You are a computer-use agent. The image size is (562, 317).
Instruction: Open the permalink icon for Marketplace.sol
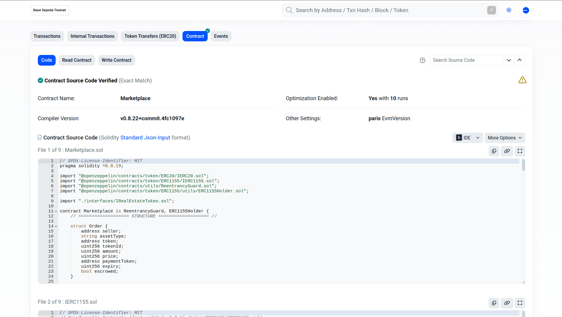click(507, 151)
